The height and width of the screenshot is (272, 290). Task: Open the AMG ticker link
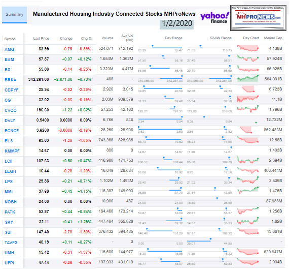[x=10, y=49]
